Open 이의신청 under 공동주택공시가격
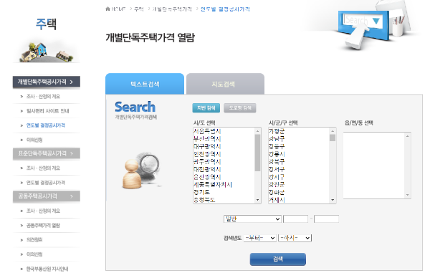 point(34,254)
